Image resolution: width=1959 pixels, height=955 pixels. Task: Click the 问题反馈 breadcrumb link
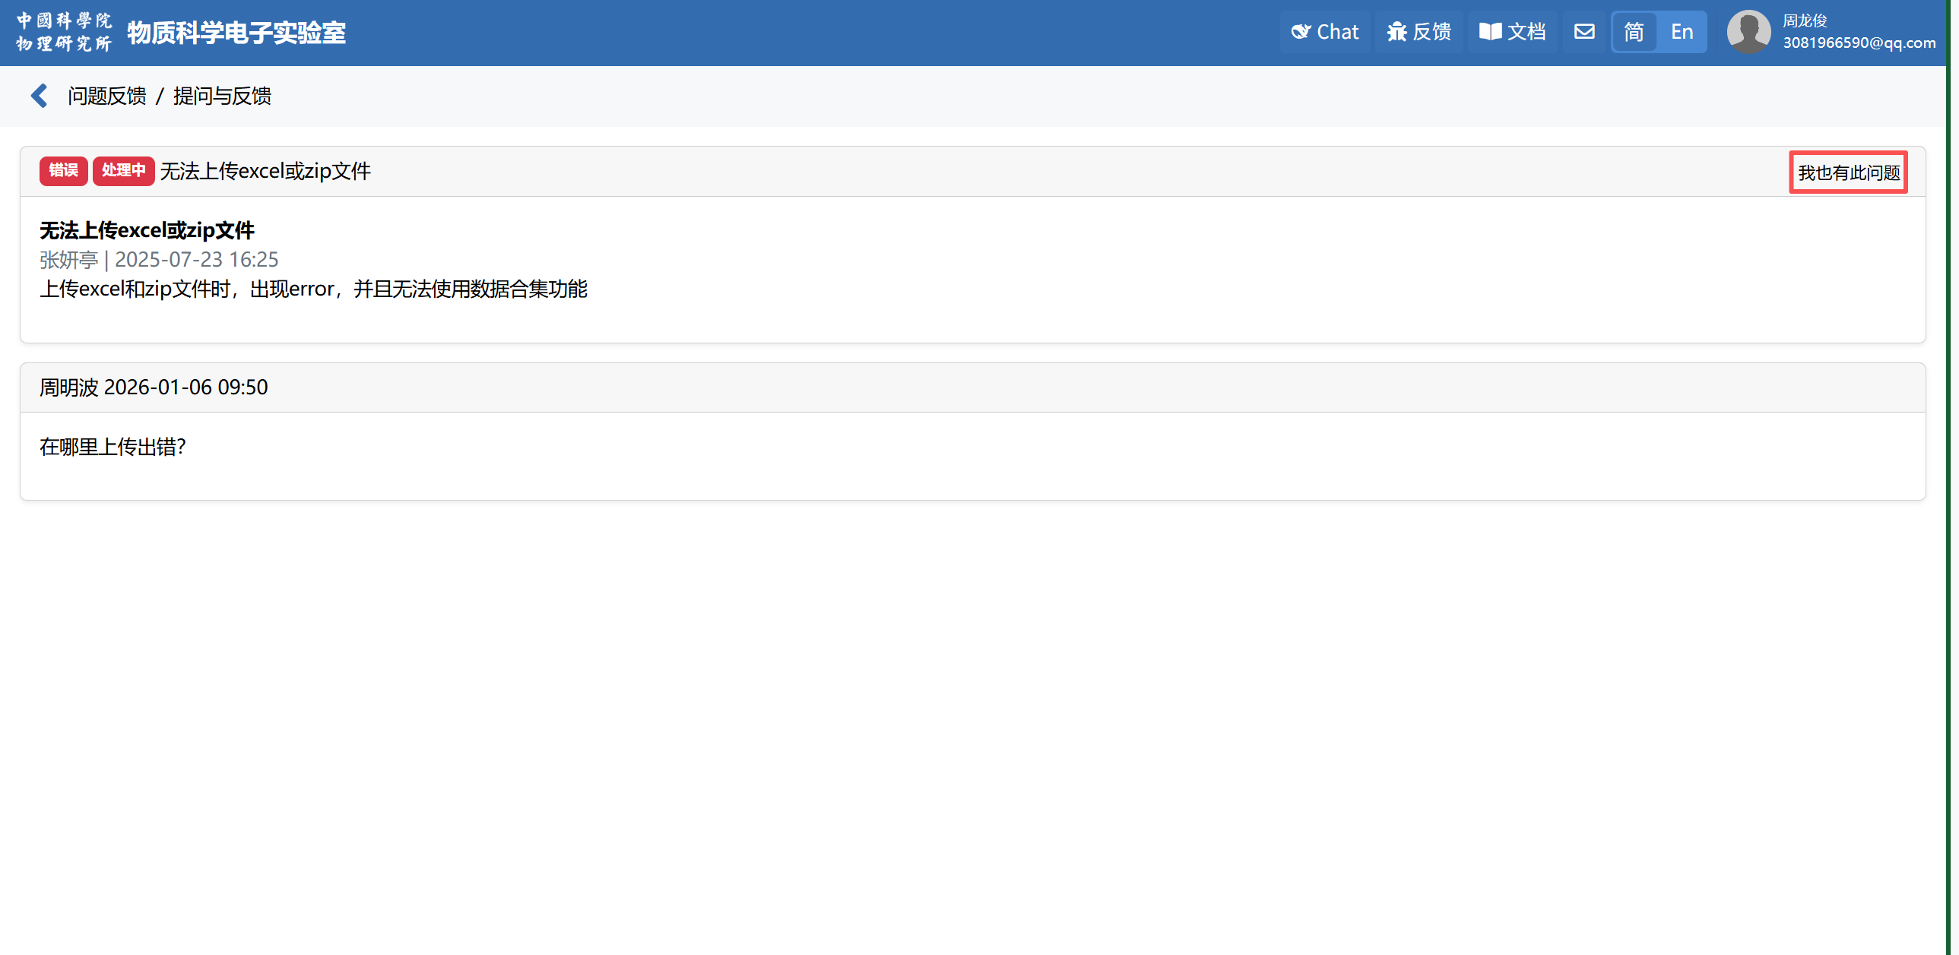[x=106, y=96]
